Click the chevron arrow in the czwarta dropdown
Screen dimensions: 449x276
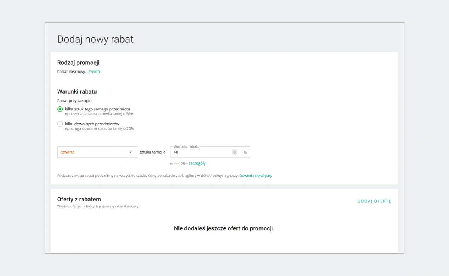click(131, 152)
